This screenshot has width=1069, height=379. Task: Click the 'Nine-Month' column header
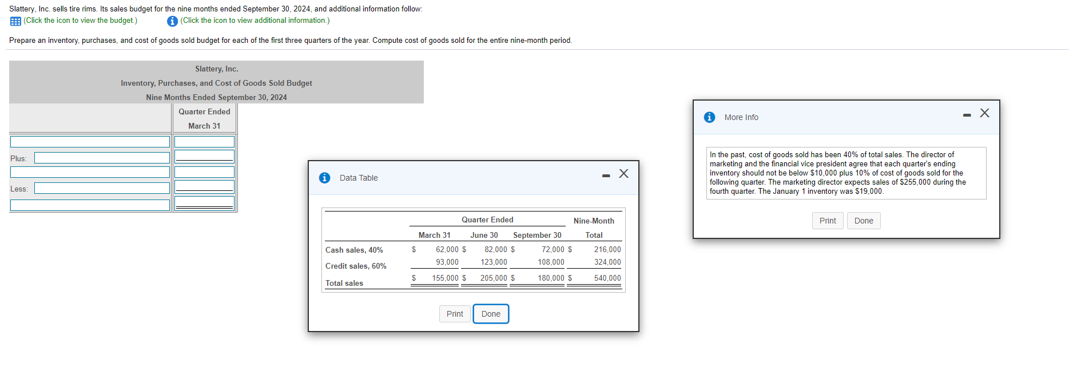[594, 221]
